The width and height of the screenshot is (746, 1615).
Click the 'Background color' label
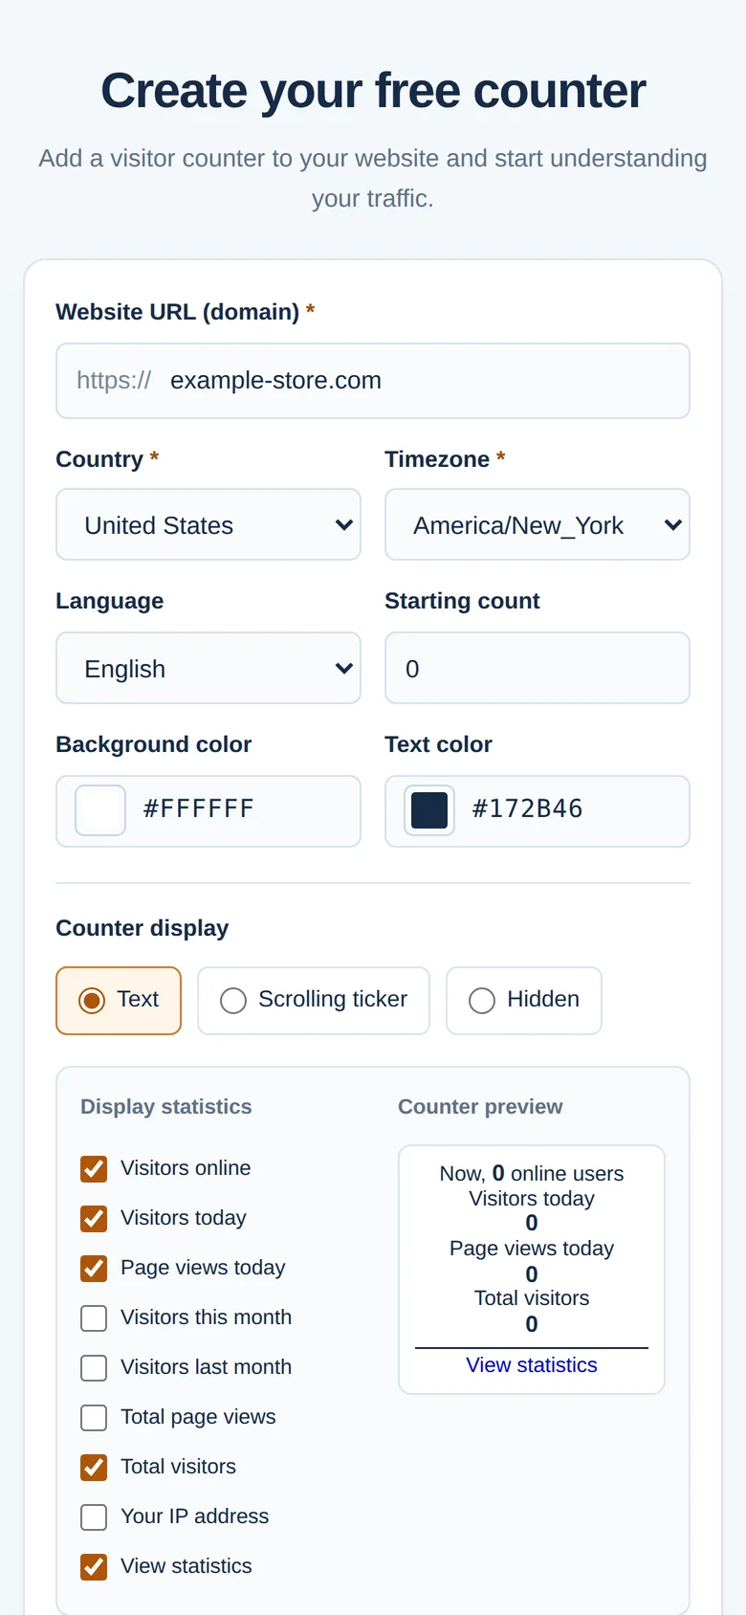point(154,744)
